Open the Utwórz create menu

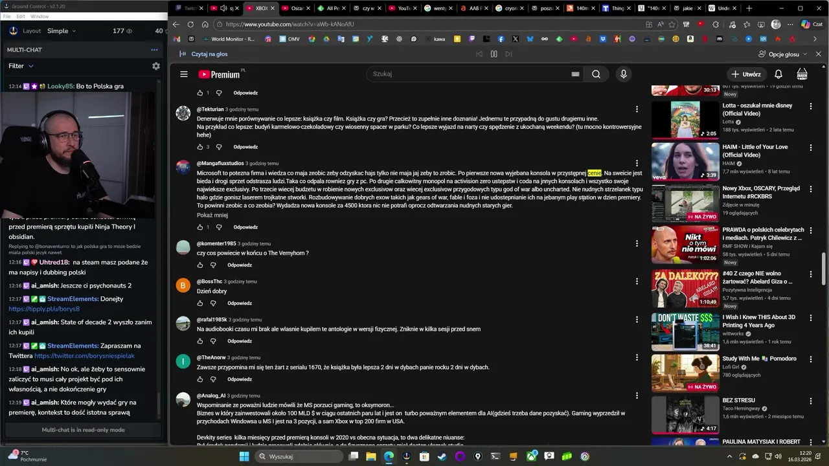(746, 74)
